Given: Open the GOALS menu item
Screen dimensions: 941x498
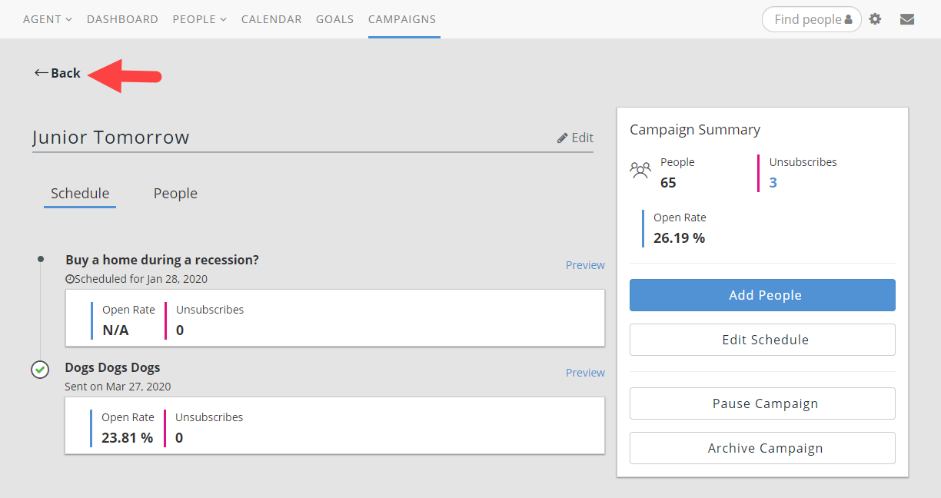Looking at the screenshot, I should [334, 19].
